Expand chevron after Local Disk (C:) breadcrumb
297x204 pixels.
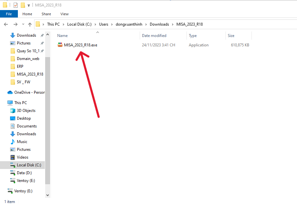click(95, 24)
